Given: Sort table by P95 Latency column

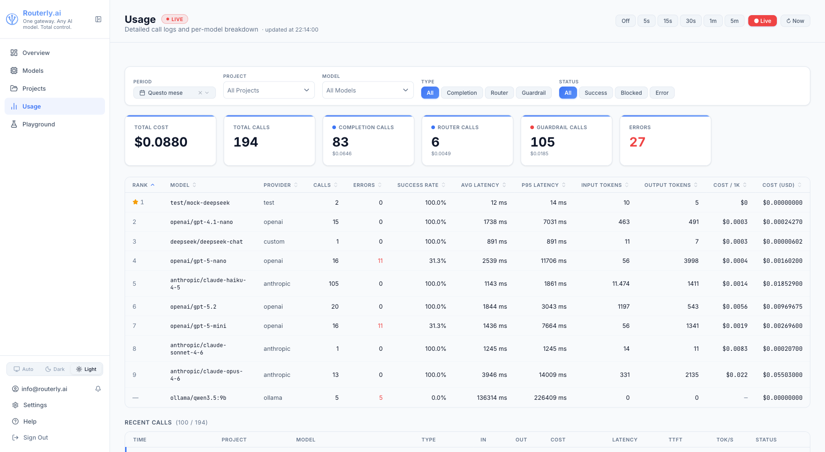Looking at the screenshot, I should coord(544,185).
